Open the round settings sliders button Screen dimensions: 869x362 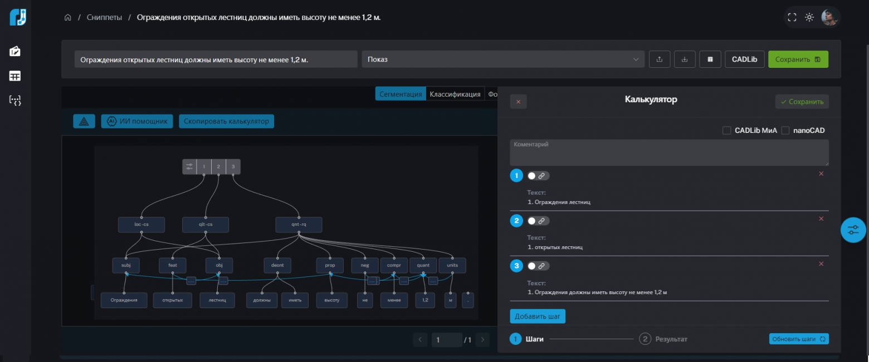click(x=853, y=229)
